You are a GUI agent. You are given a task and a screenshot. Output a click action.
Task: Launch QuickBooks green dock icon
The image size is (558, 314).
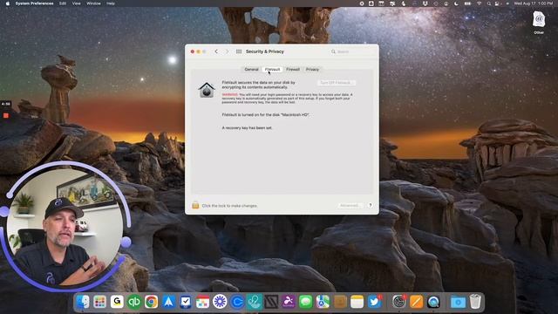tap(134, 302)
